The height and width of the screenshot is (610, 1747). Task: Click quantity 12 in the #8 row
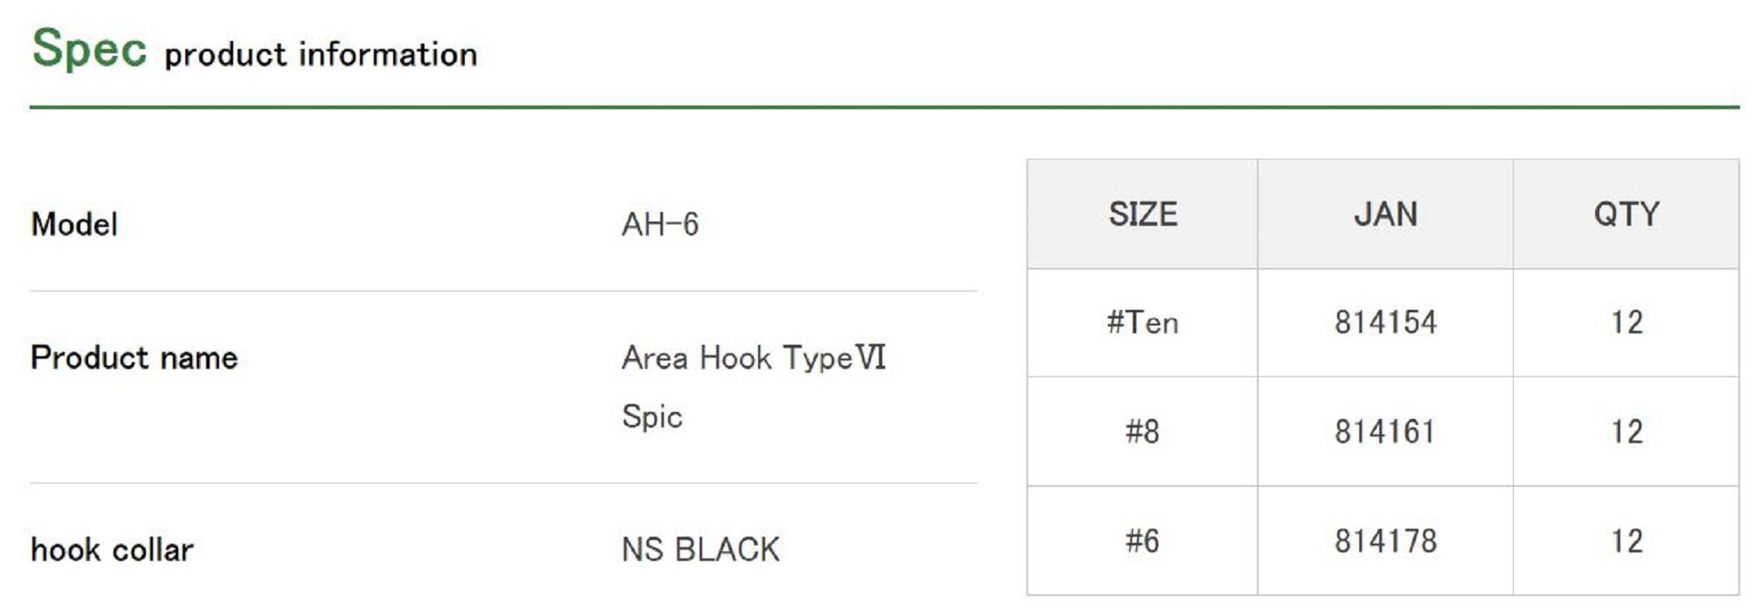(x=1626, y=432)
